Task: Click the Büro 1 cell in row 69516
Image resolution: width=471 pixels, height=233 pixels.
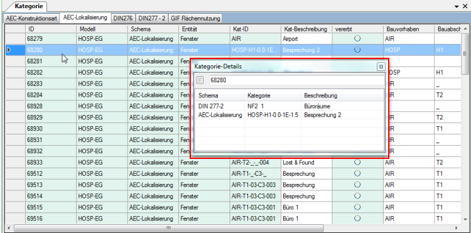Action: point(306,219)
